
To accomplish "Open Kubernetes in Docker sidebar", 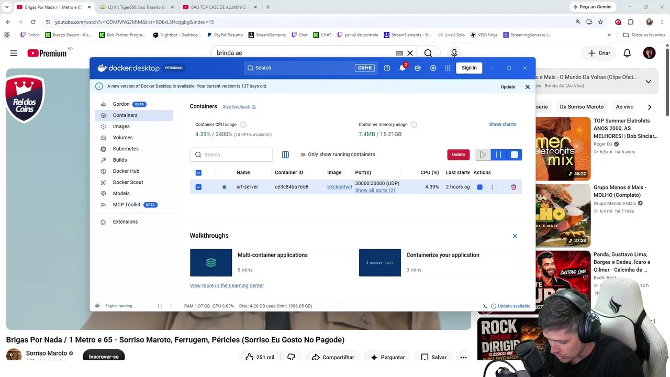I will [x=134, y=149].
